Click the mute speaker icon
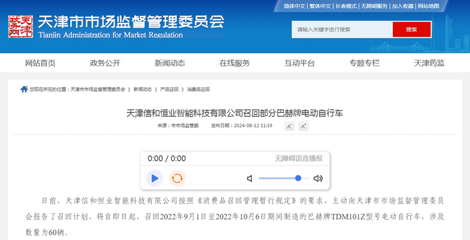The width and height of the screenshot is (470, 240). 250,179
